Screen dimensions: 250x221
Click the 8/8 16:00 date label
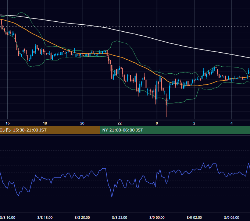point(7,218)
